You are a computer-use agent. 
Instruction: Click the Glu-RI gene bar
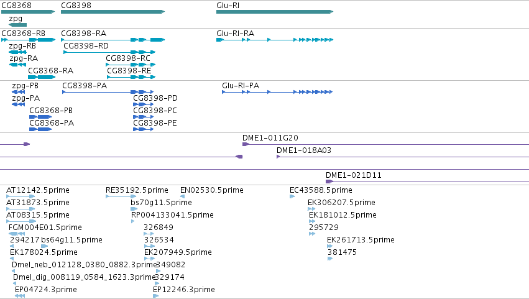275,12
